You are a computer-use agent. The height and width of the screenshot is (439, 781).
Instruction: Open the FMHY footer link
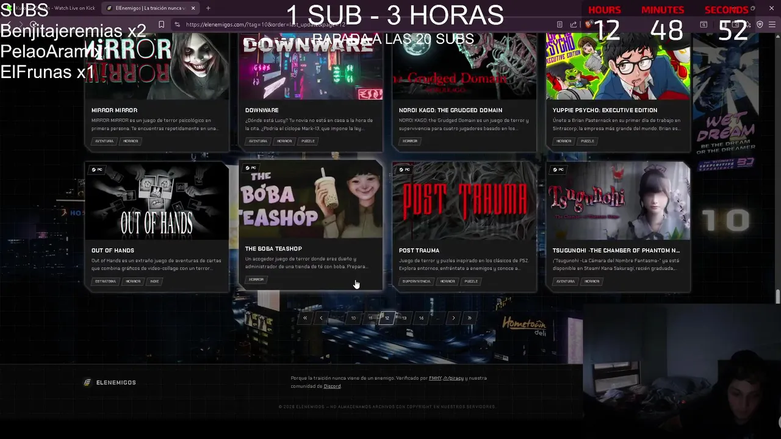pos(435,378)
